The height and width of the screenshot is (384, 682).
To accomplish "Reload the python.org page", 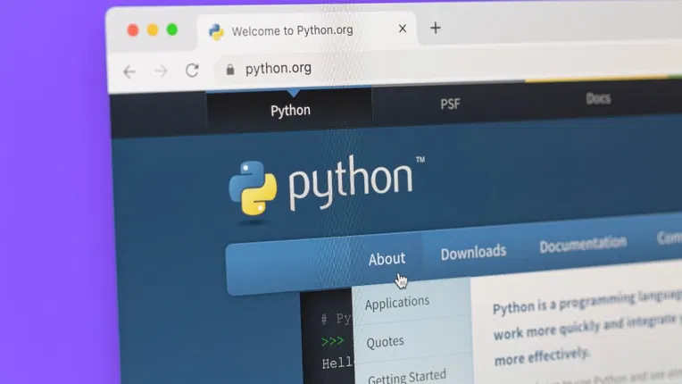I will tap(192, 71).
